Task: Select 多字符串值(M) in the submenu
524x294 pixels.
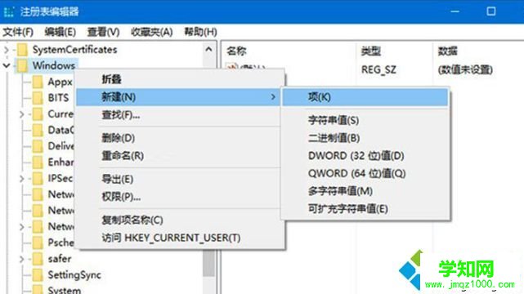Action: (365, 191)
